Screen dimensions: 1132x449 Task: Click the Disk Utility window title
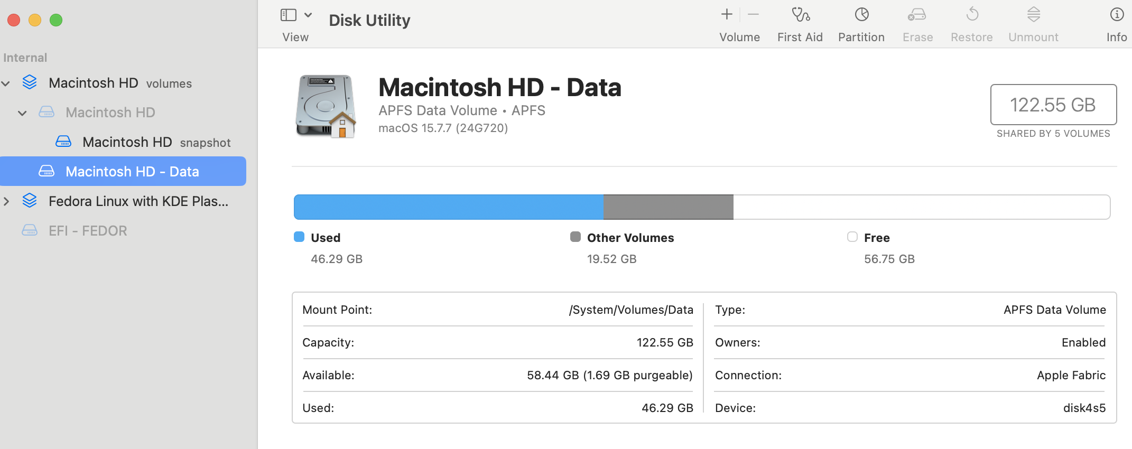pos(369,20)
